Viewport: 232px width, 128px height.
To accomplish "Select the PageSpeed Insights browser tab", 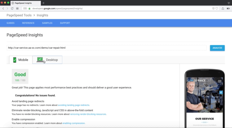I will 26,3.
